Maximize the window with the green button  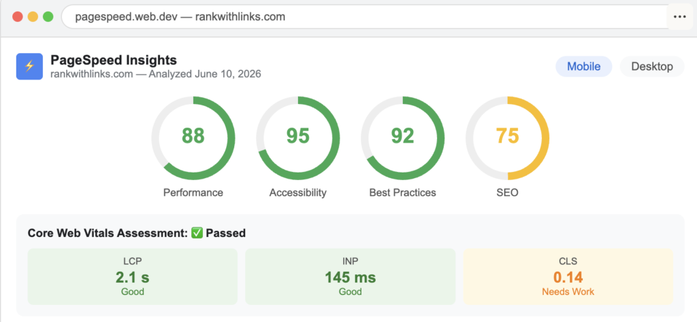[48, 17]
